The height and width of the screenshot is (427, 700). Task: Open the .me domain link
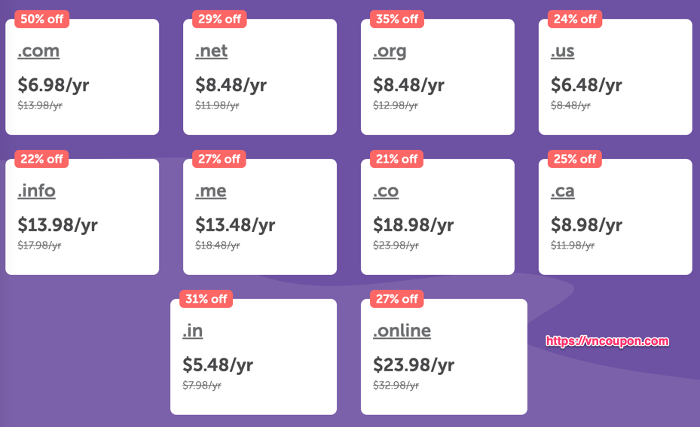pos(211,191)
